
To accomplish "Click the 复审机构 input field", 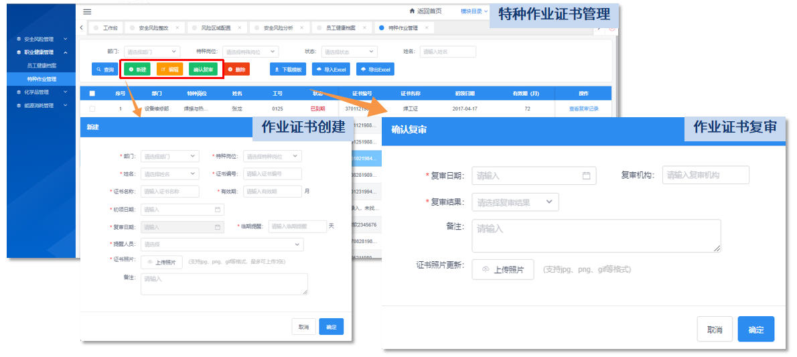I will [x=705, y=175].
